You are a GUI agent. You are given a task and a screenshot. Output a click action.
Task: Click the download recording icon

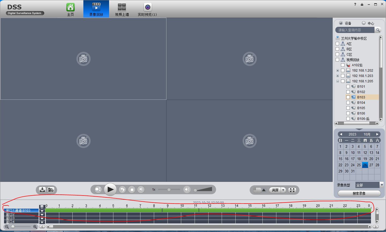tap(42, 190)
